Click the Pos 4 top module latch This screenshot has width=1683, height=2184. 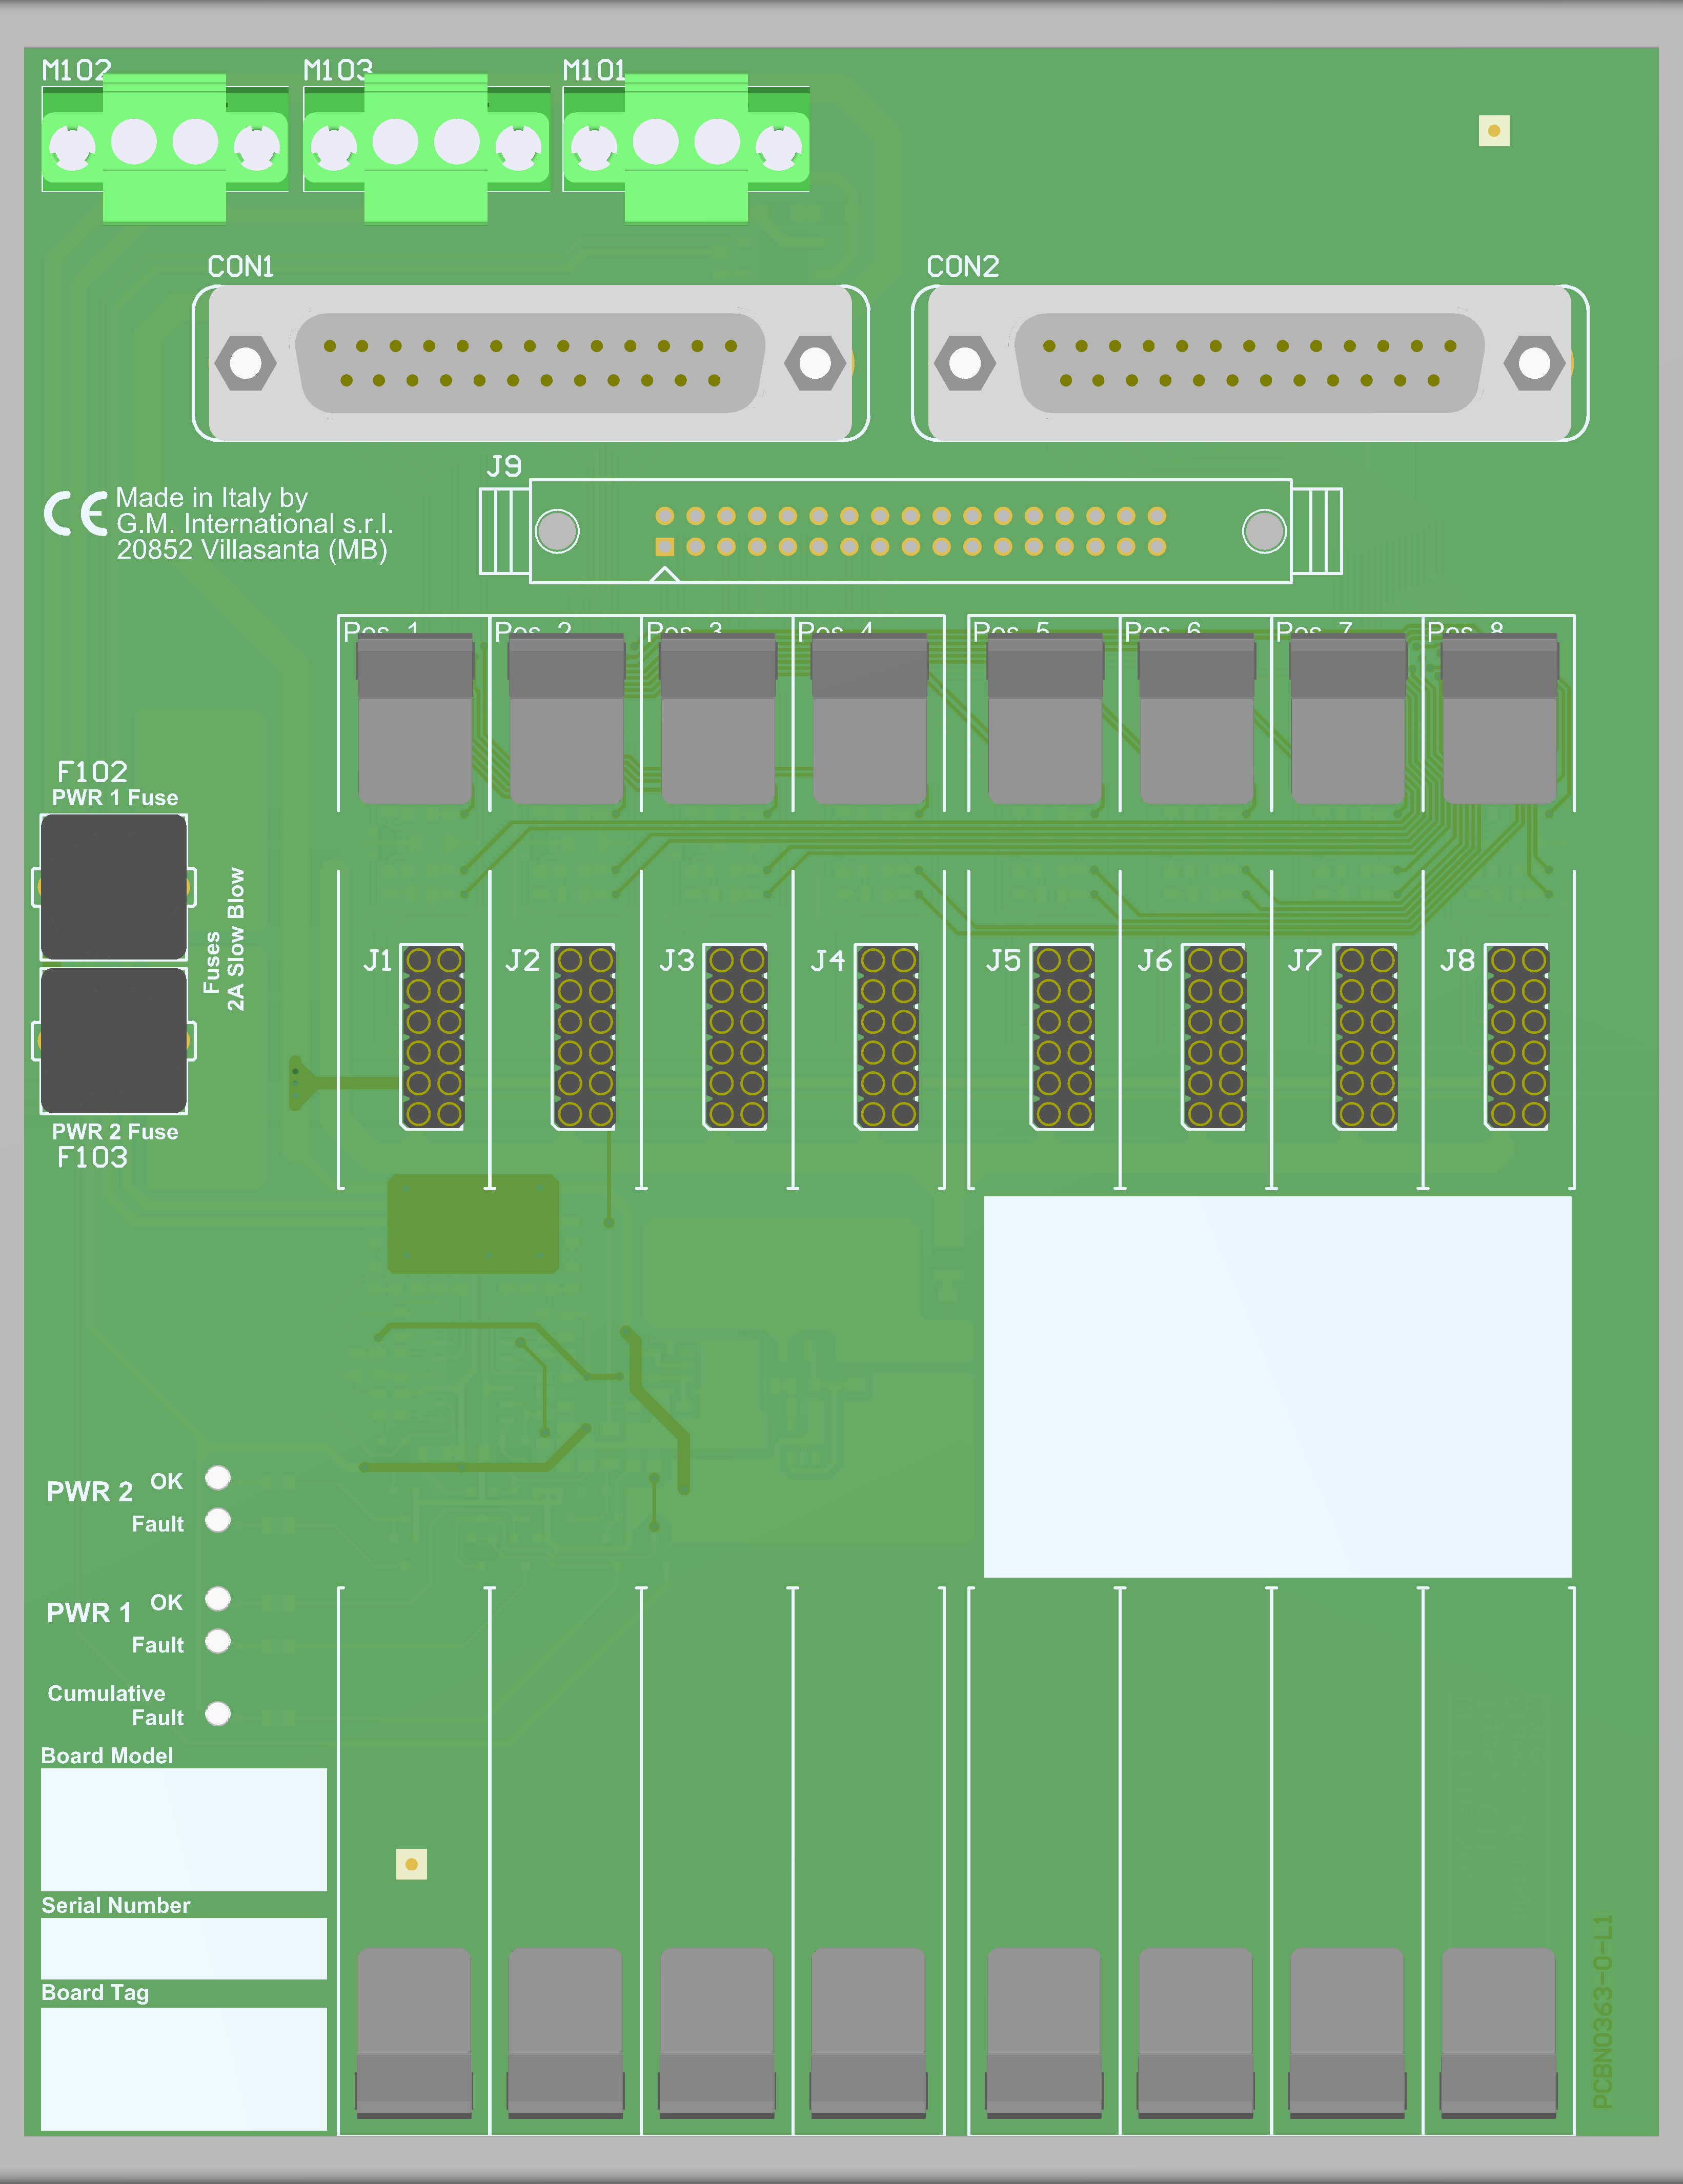(869, 719)
